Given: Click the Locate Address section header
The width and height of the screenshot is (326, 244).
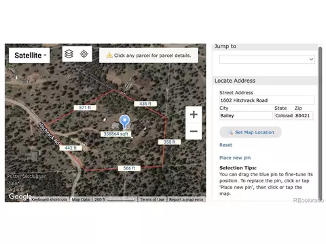Looking at the screenshot, I should 265,81.
